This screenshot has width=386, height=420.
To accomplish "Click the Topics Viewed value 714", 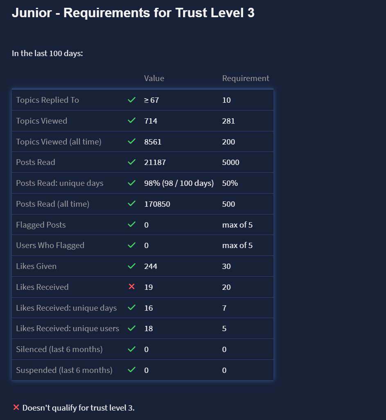I will (151, 121).
